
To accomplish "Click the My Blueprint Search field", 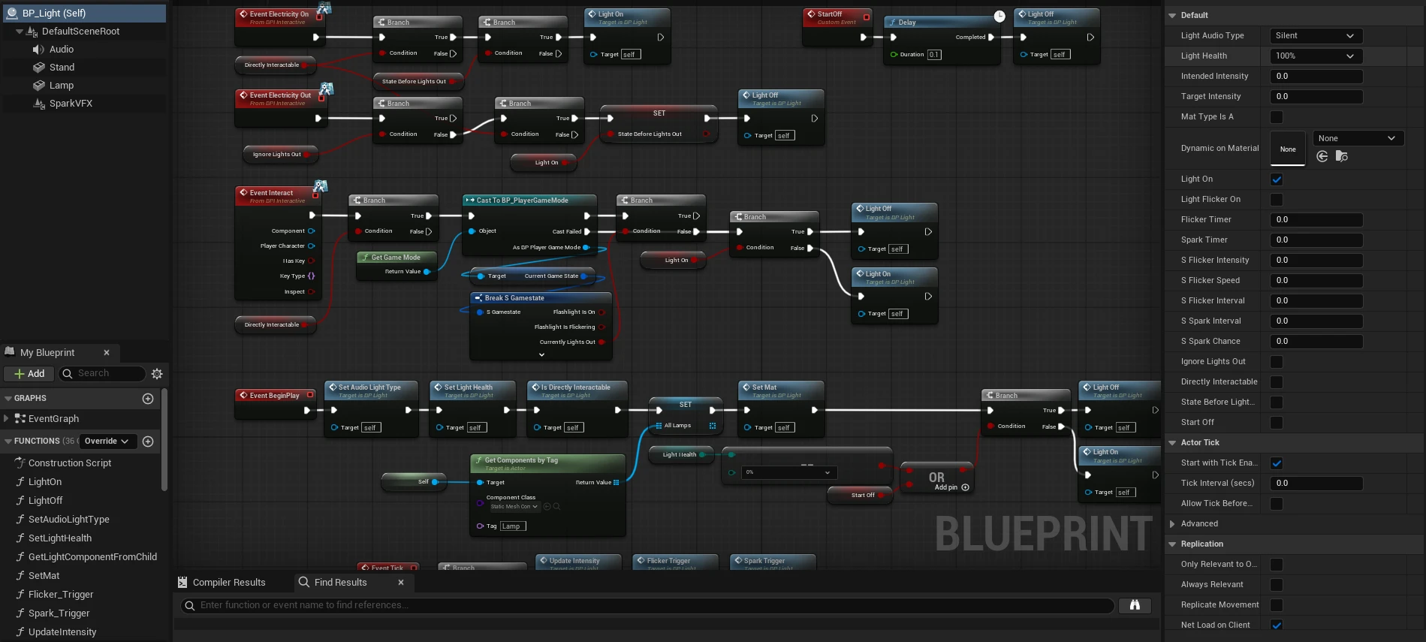I will click(x=102, y=374).
